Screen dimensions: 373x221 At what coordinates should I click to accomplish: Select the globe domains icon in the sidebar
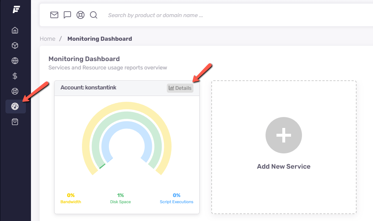[x=15, y=61]
